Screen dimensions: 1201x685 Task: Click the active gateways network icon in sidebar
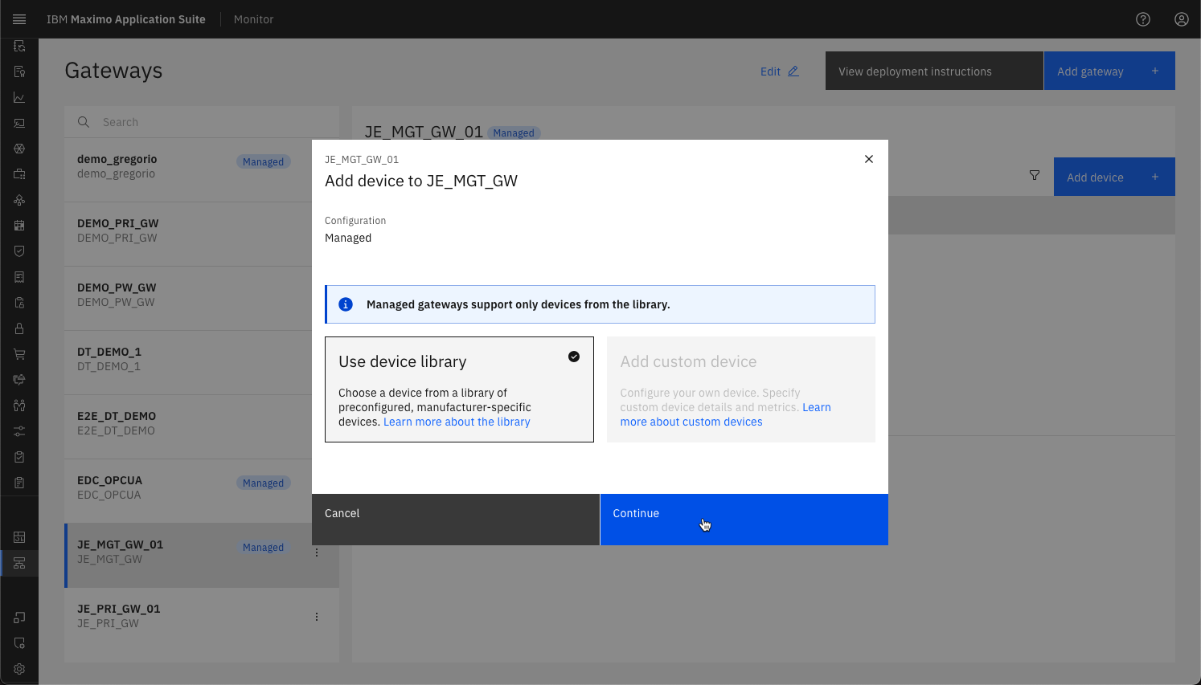click(19, 563)
